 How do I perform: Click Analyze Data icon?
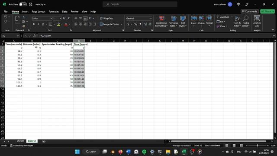tap(257, 18)
